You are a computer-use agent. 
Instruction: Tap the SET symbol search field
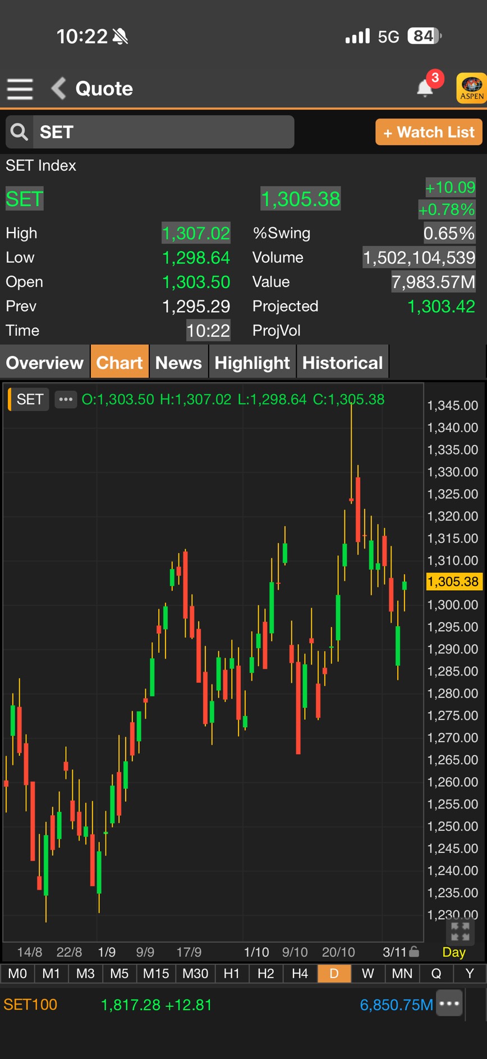163,132
